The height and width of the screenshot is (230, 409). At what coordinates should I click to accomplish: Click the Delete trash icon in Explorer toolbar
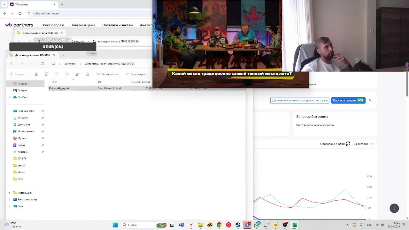pyautogui.click(x=87, y=74)
